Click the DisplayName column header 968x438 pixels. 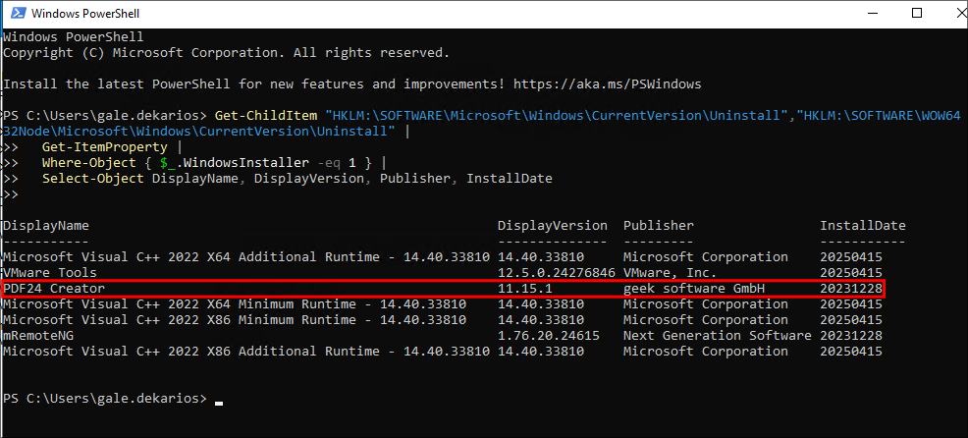point(46,226)
